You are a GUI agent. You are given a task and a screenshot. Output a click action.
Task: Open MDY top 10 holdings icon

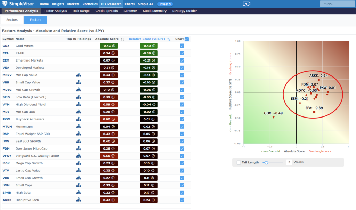79,112
